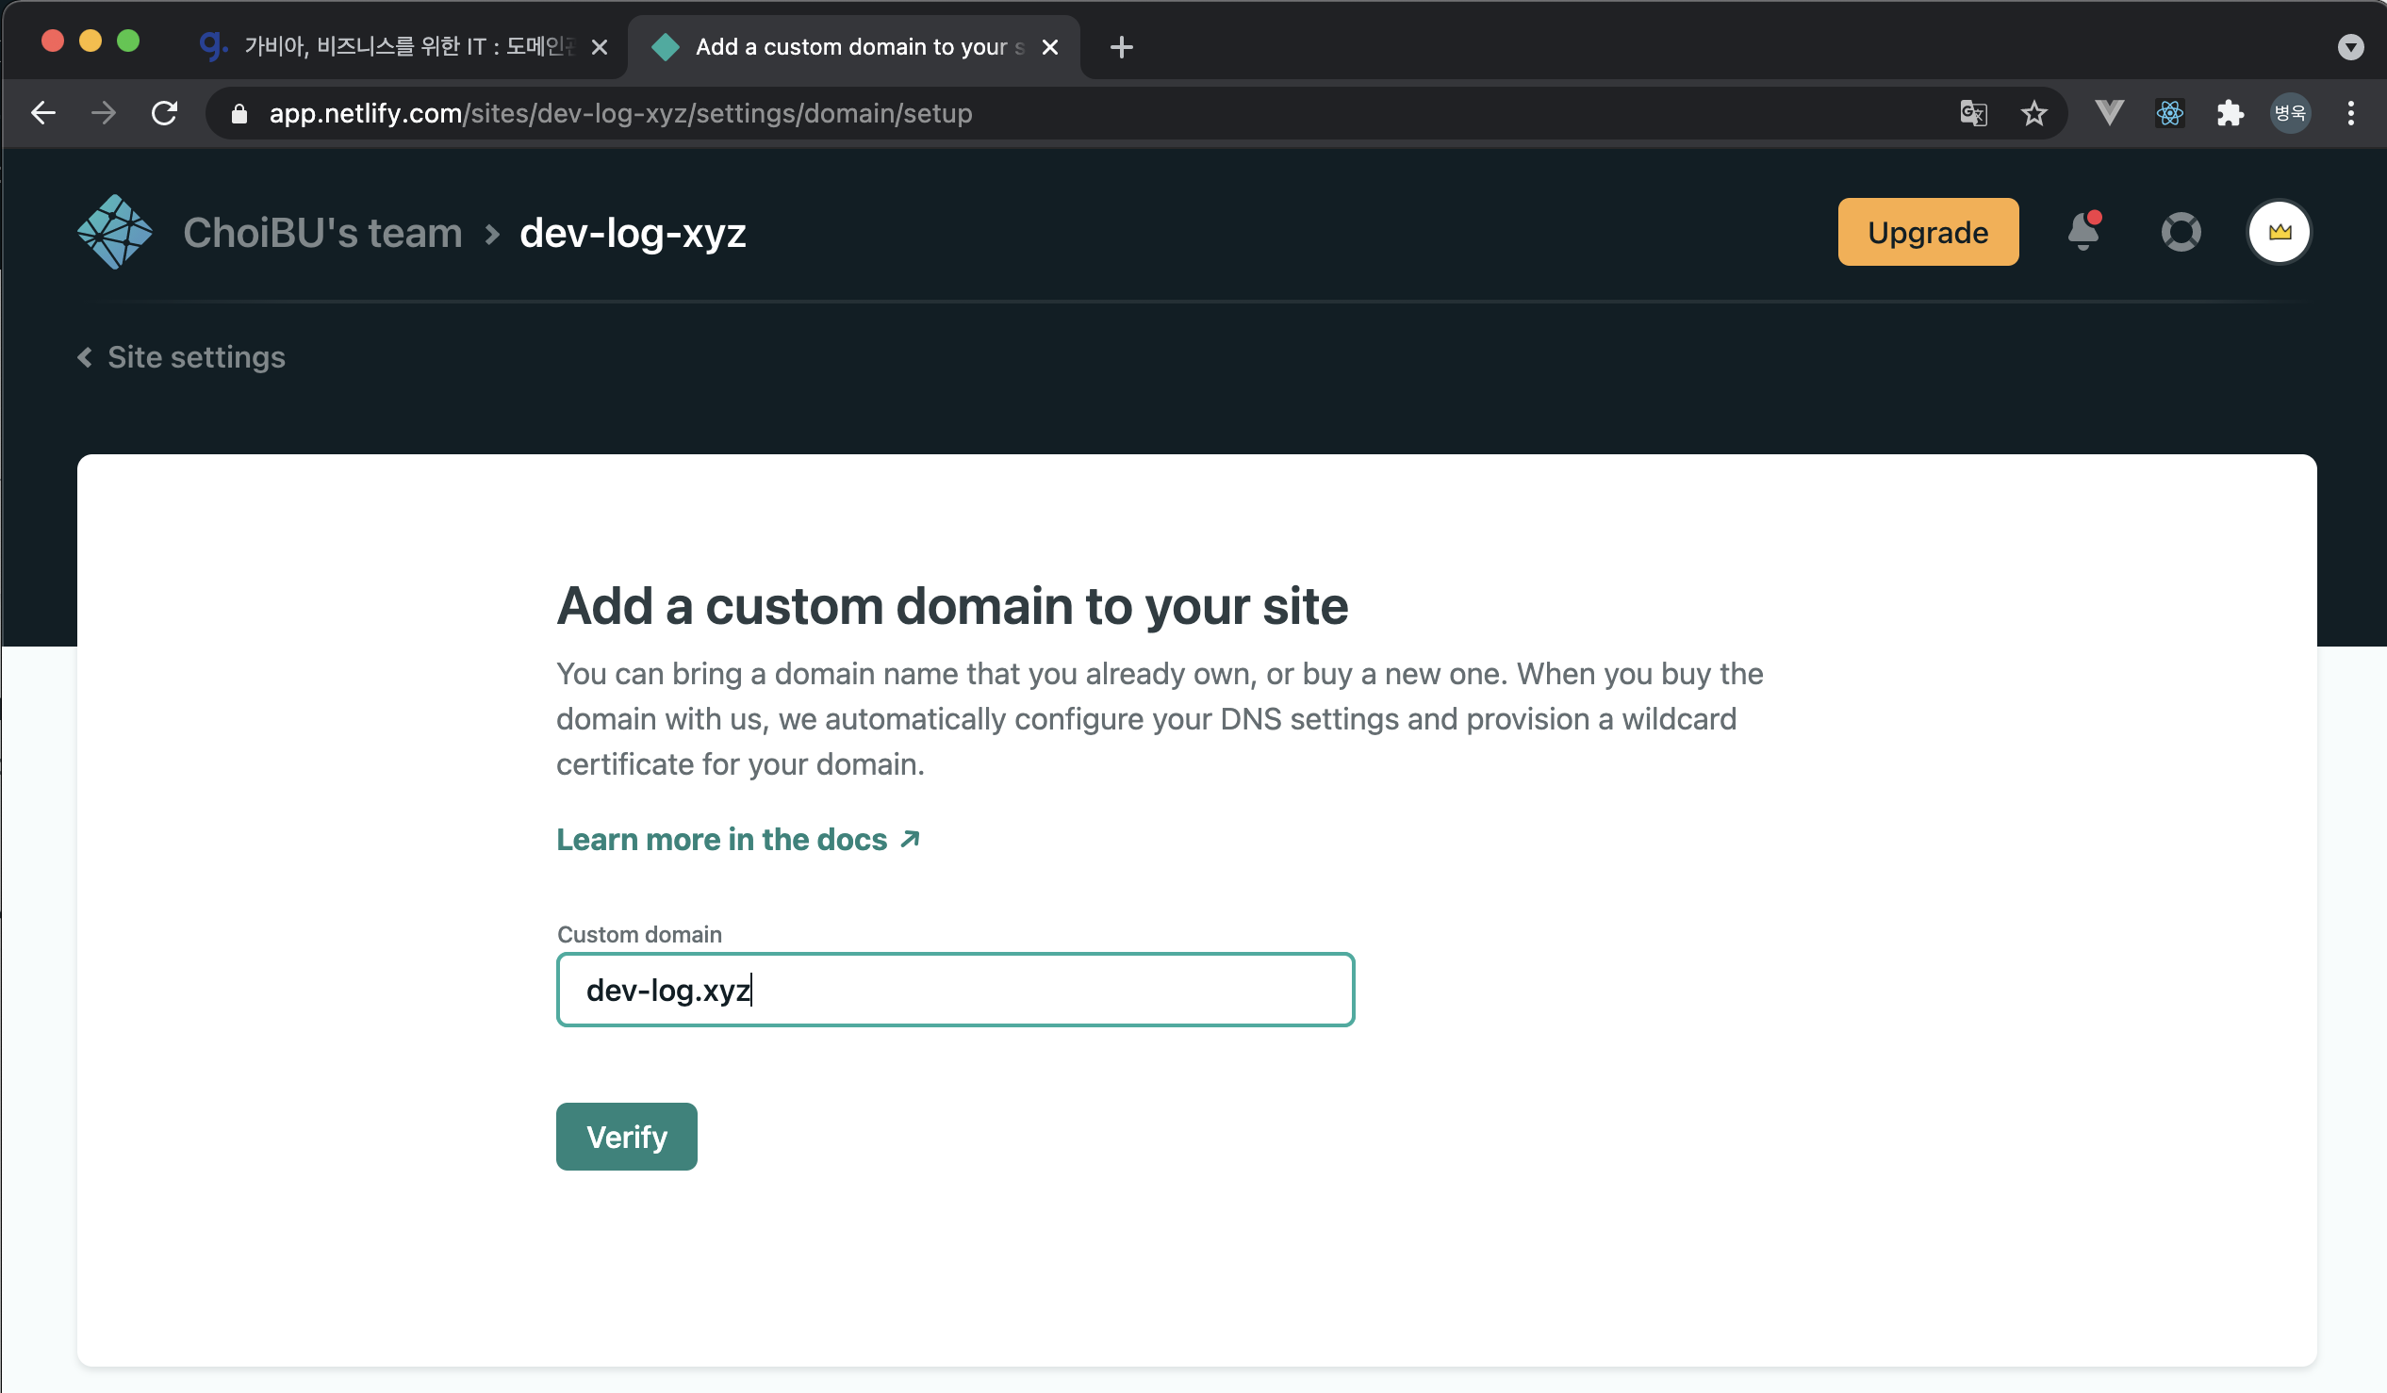
Task: Click the Google Translate icon in address bar
Action: pos(1973,114)
